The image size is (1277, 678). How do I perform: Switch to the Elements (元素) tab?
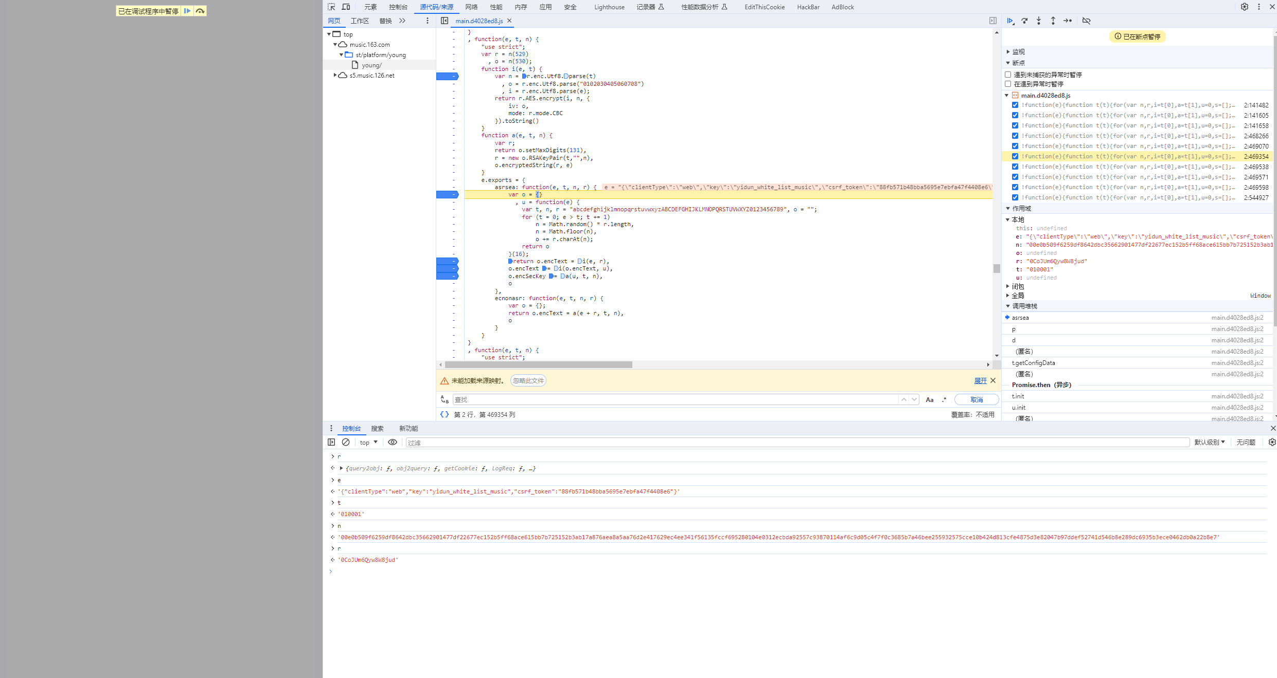(x=370, y=7)
